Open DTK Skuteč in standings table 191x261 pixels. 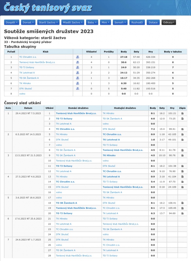coord(25,88)
